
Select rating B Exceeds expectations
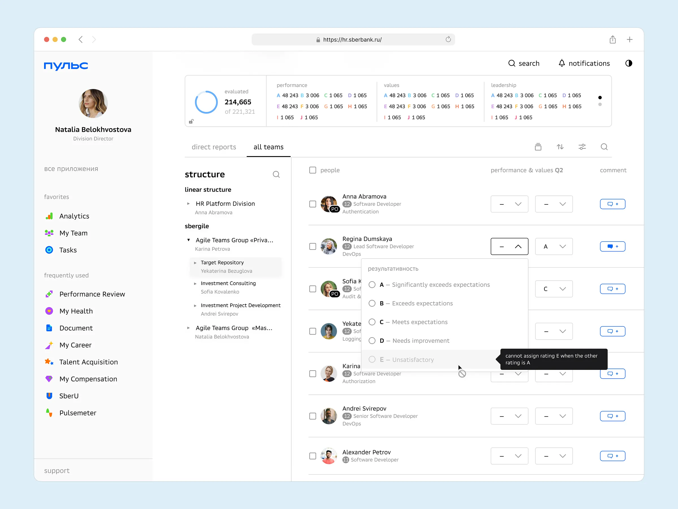click(x=372, y=303)
